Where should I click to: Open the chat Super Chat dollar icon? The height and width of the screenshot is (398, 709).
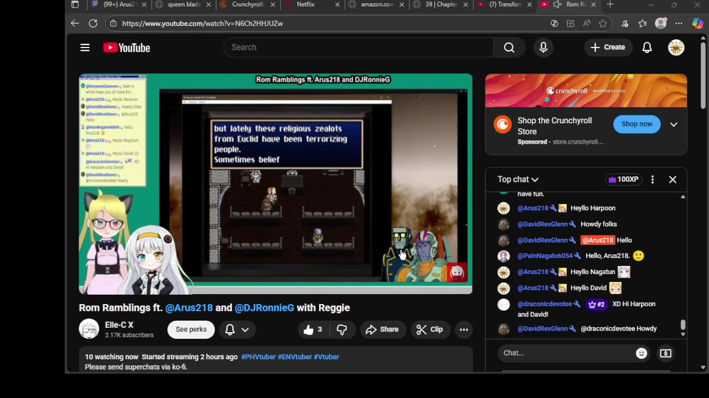tap(666, 353)
